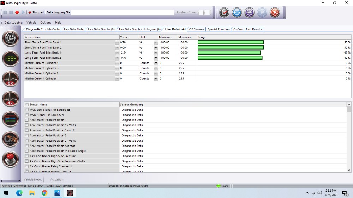Expand units dropdown for Misfire Current Cylinder 4

(156, 63)
